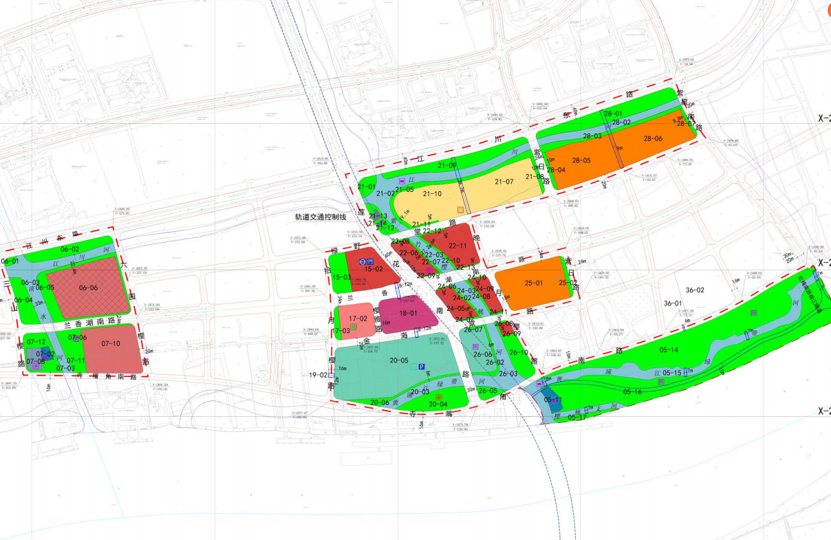831x540 pixels.
Task: Click the yellow facility icon below label 17-02
Action: [354, 327]
